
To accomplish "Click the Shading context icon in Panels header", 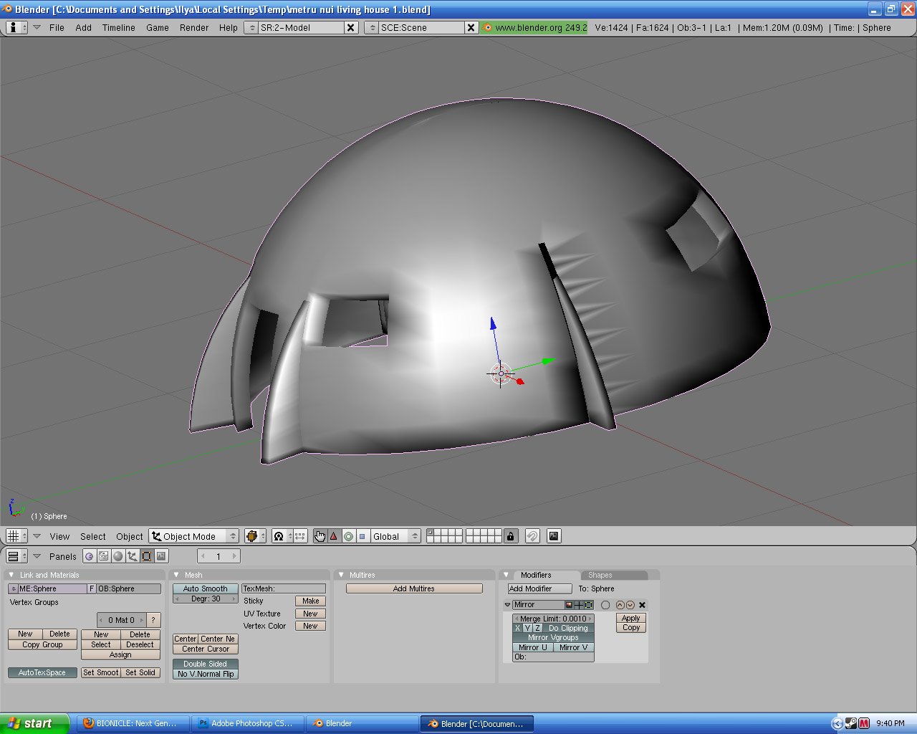I will click(x=118, y=556).
